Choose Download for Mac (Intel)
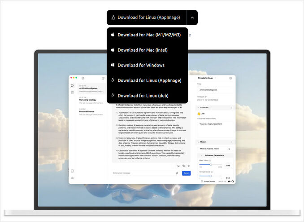Image resolution: width=304 pixels, height=222 pixels. 148,50
